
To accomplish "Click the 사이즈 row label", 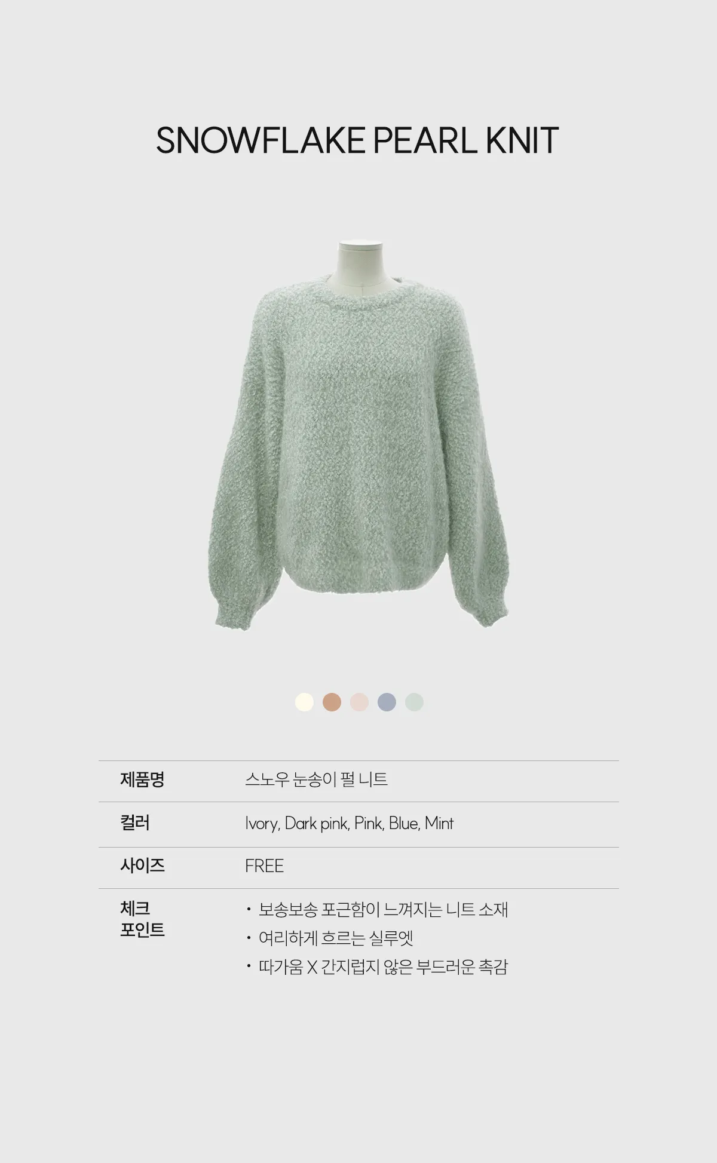I will click(x=142, y=866).
